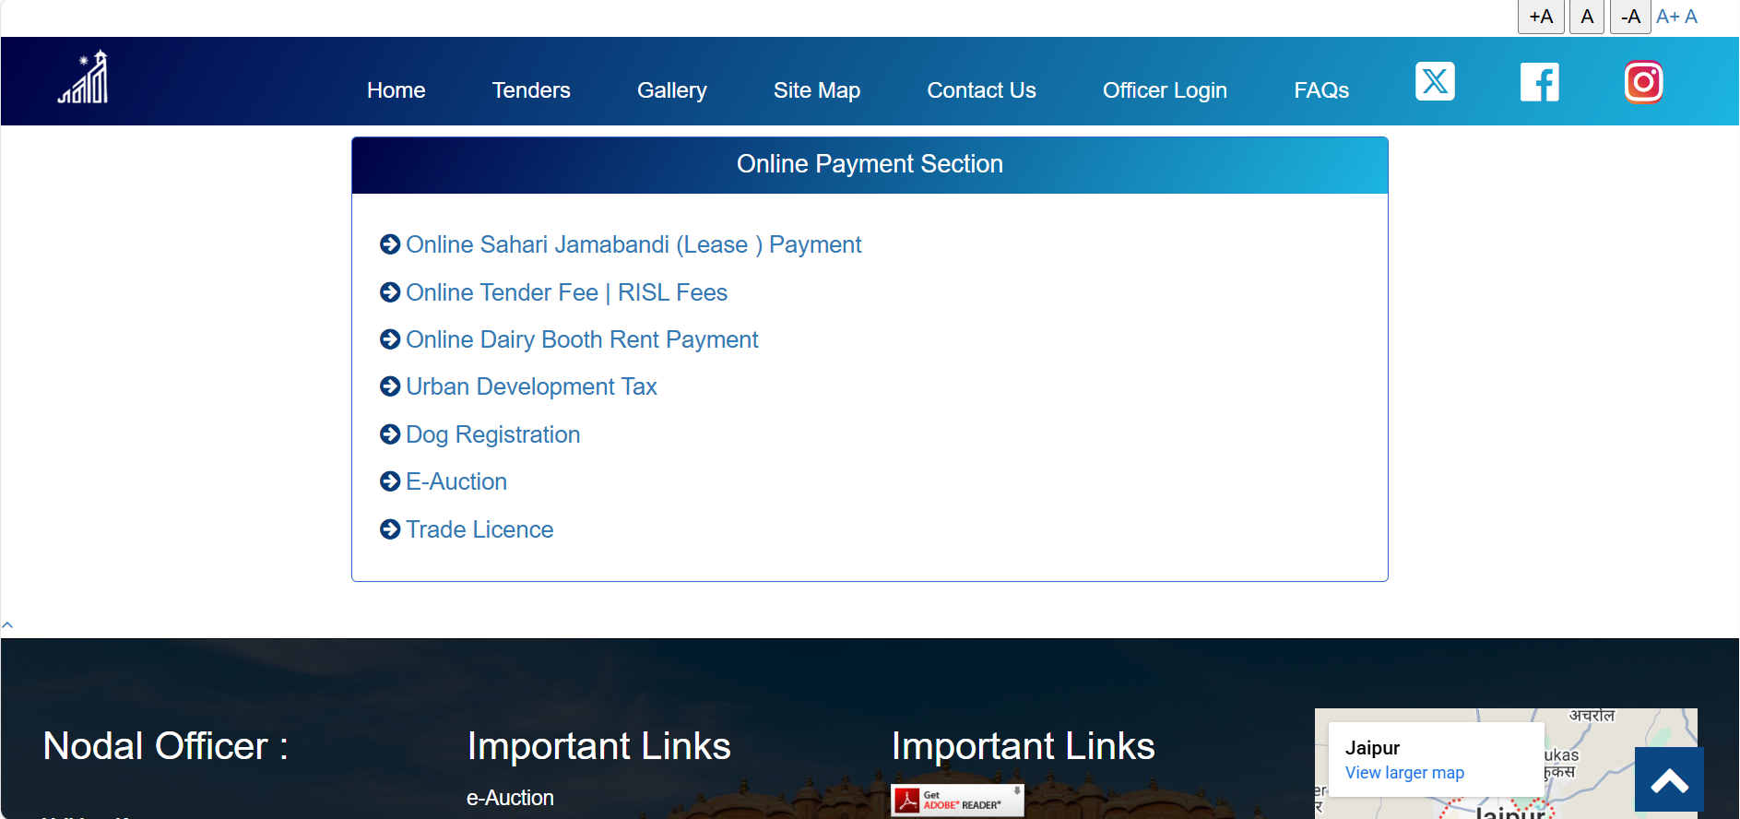Open the Facebook page icon
Image resolution: width=1740 pixels, height=819 pixels.
[x=1539, y=82]
